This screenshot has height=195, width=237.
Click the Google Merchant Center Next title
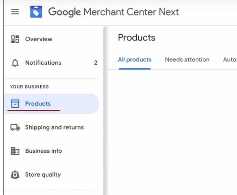[x=113, y=12]
